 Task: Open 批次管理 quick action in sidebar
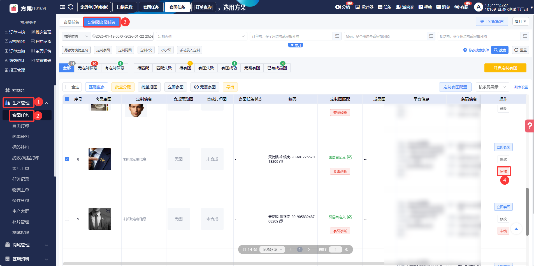pos(41,32)
